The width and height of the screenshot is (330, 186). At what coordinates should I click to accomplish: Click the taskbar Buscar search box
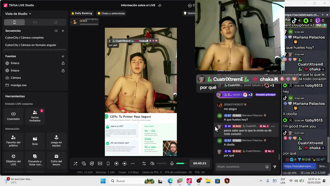(131, 181)
